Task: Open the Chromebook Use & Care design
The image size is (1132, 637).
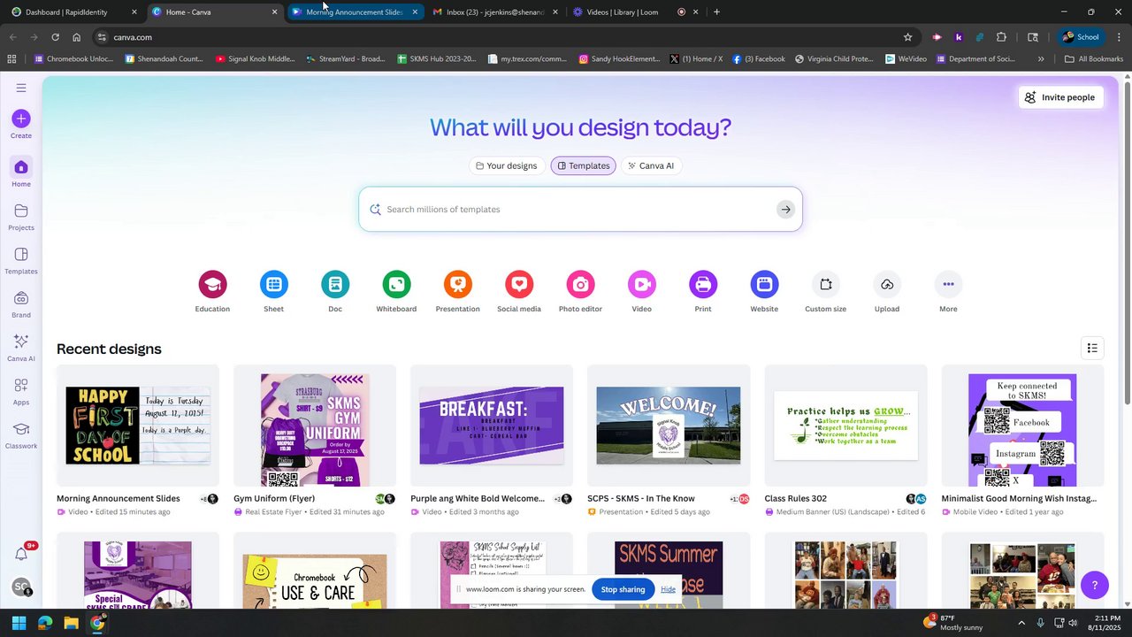Action: coord(315,571)
